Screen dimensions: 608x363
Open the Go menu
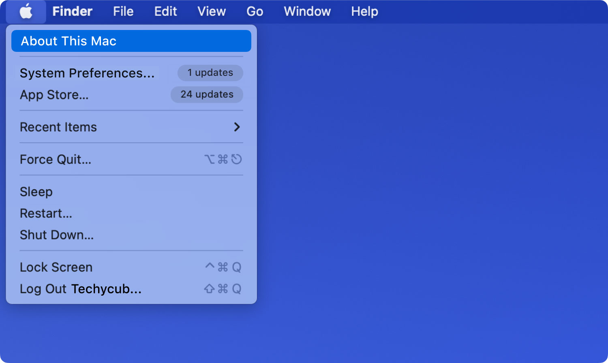(255, 11)
